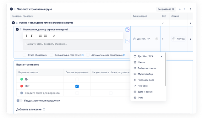Click the weight value 7 of the group

(163, 23)
